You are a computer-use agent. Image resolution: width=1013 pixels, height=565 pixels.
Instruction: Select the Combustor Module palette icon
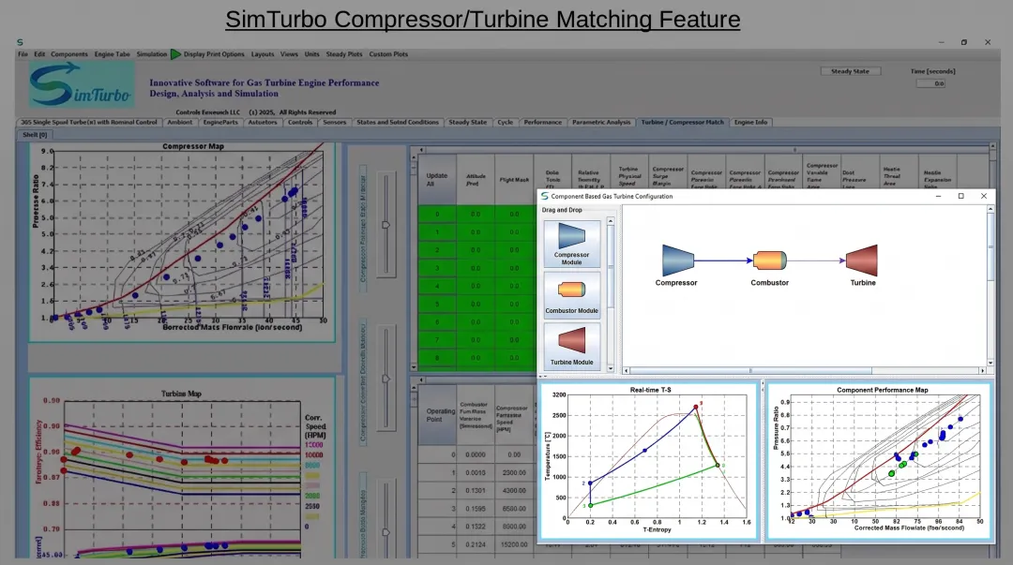572,295
